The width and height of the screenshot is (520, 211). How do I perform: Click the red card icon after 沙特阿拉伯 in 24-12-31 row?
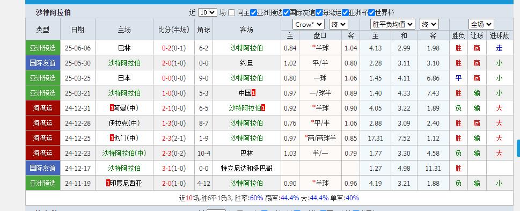click(263, 108)
